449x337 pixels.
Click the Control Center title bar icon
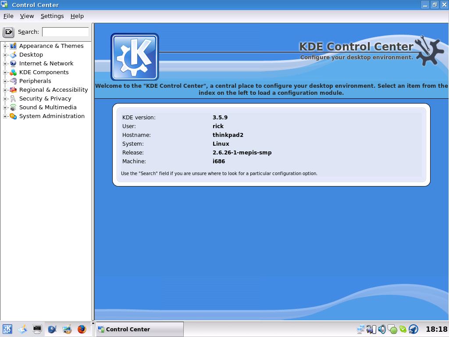pyautogui.click(x=4, y=4)
